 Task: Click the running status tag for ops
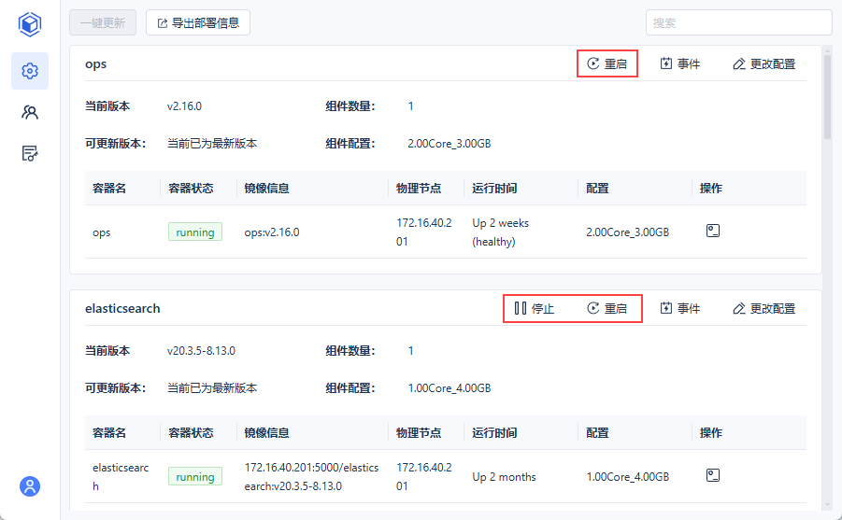[195, 232]
